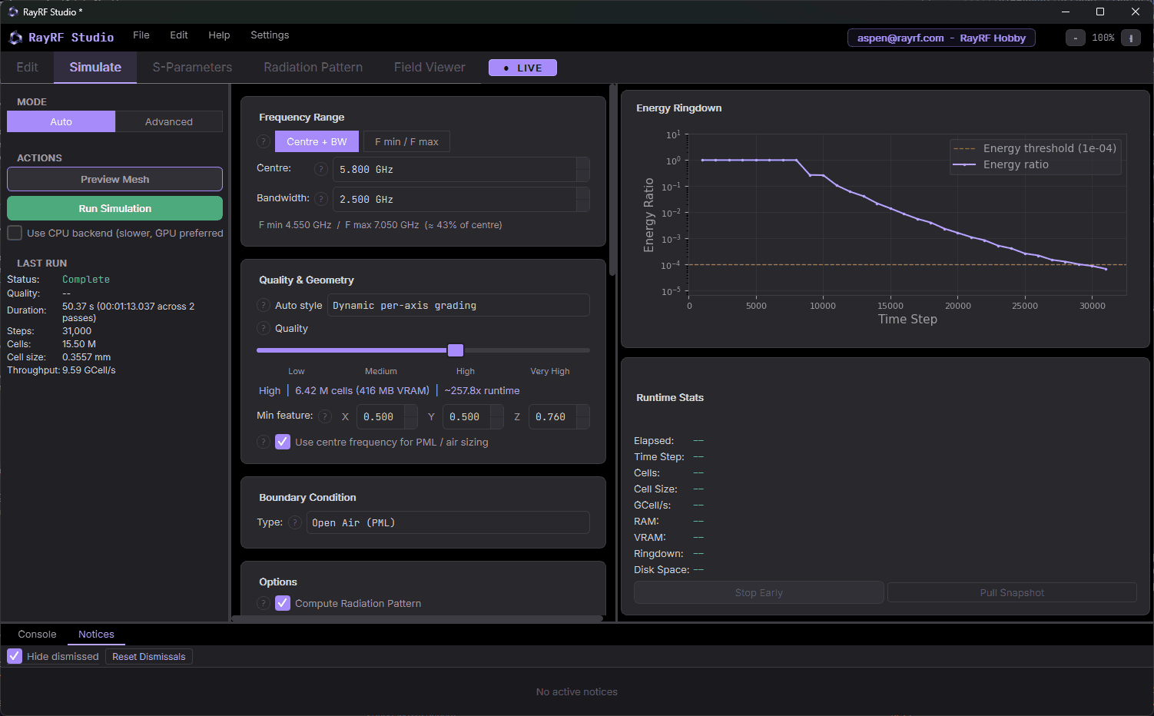
Task: Open the Field Viewer tab
Action: tap(429, 68)
